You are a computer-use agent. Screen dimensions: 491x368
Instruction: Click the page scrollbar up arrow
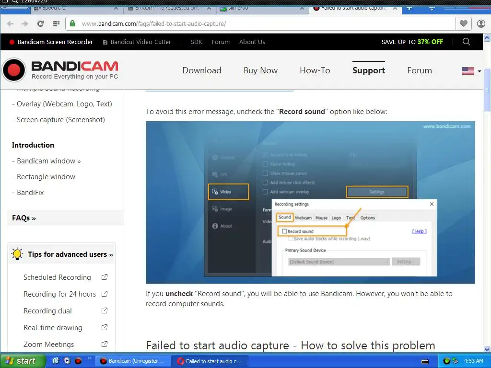487,37
